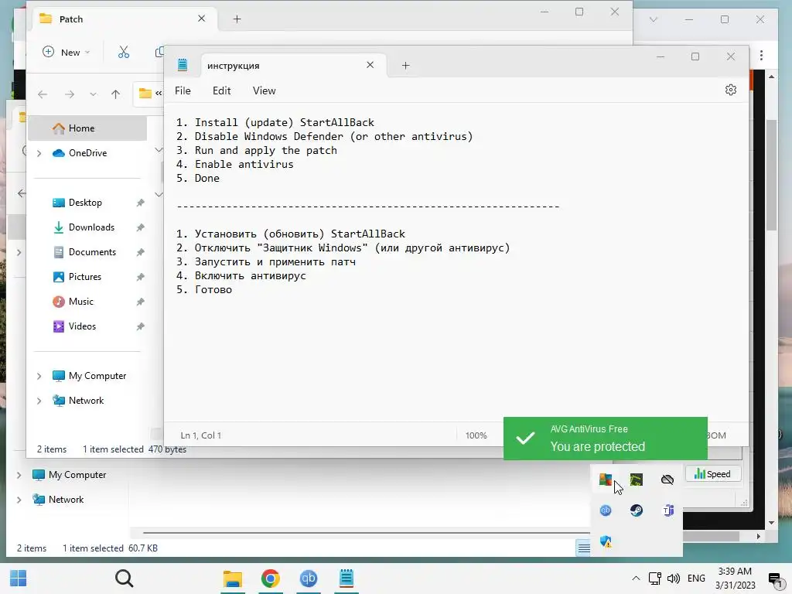
Task: Open the Microsoft Teams tray icon
Action: (667, 510)
